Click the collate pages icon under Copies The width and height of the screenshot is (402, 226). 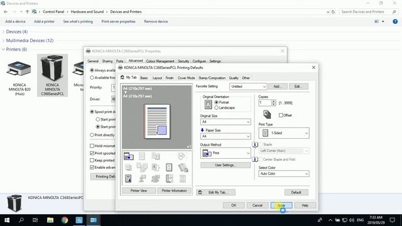click(x=266, y=114)
